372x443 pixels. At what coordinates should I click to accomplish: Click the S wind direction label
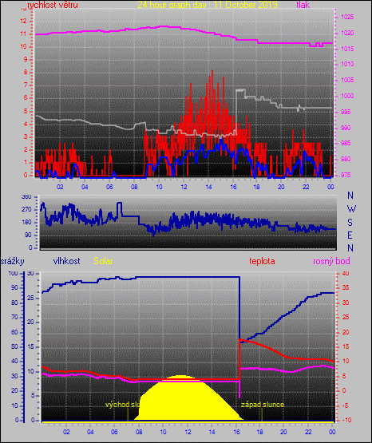click(350, 223)
